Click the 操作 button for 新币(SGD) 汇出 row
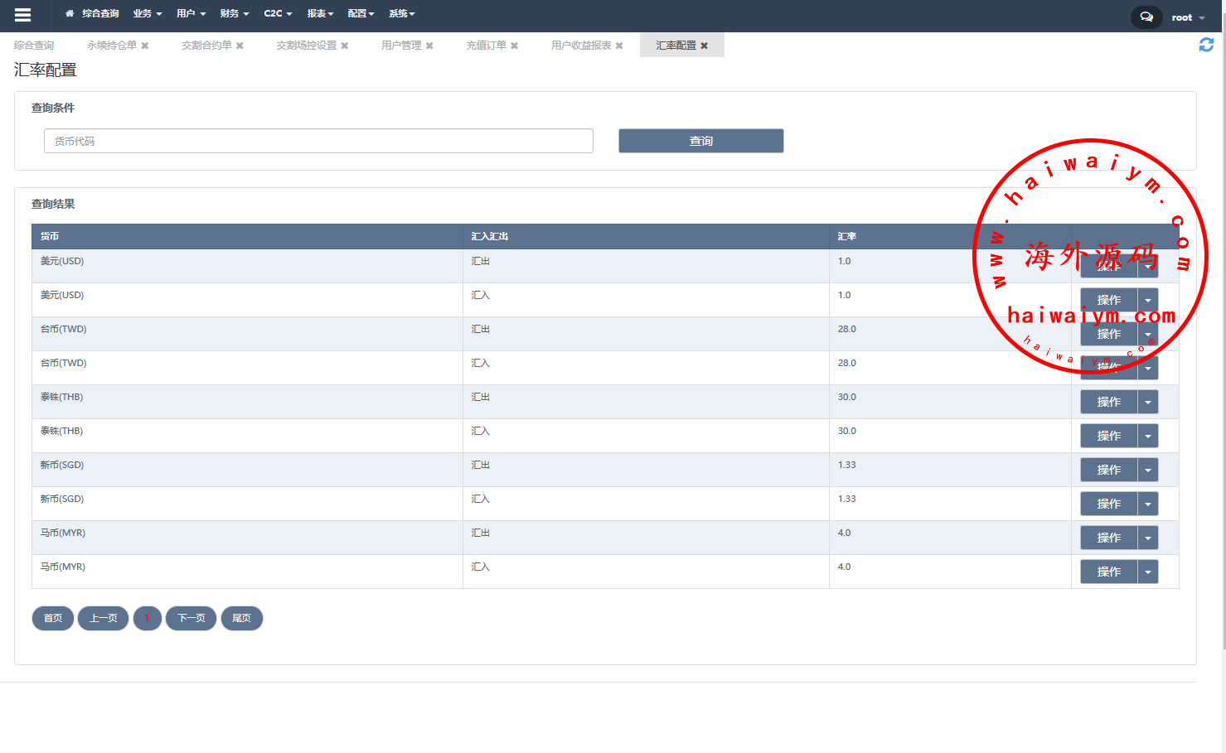The height and width of the screenshot is (753, 1226). 1108,470
